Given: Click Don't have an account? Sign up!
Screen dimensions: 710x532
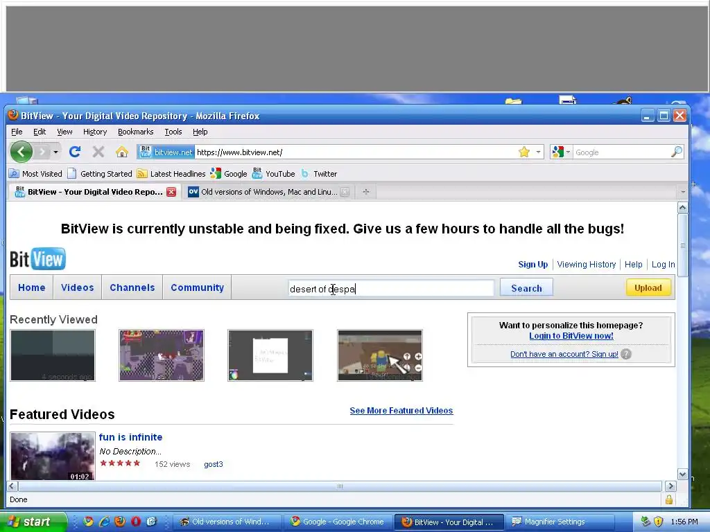Looking at the screenshot, I should click(x=564, y=354).
